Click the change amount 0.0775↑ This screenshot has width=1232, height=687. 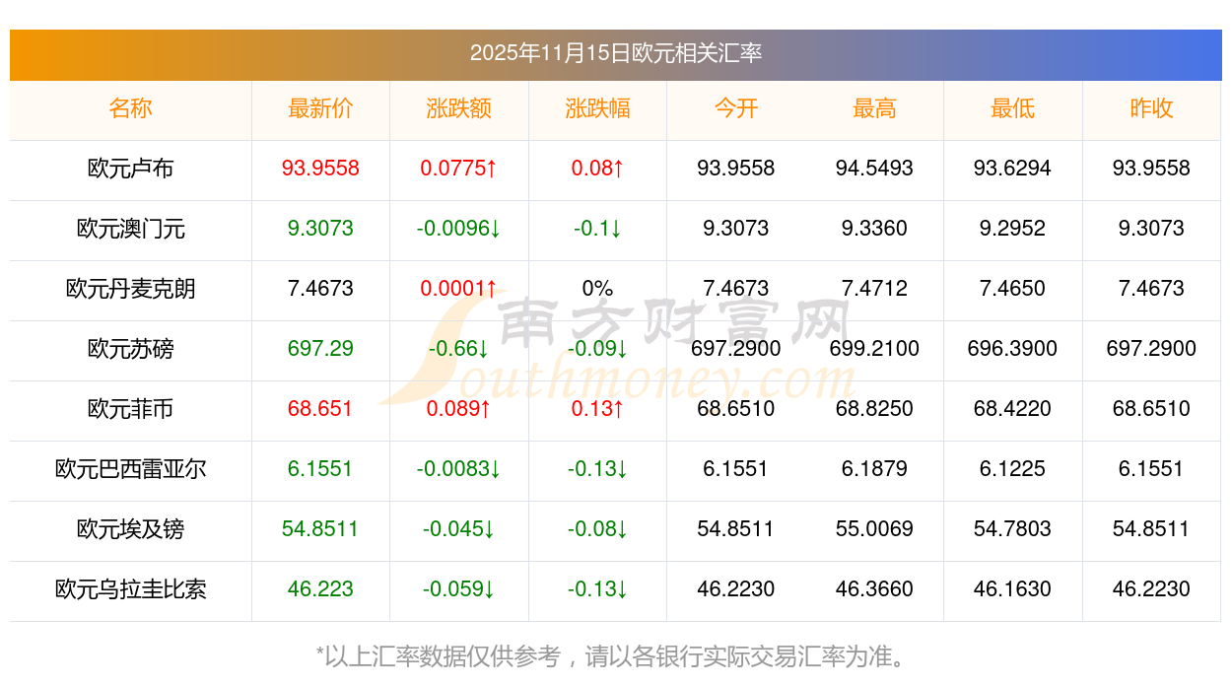point(459,169)
